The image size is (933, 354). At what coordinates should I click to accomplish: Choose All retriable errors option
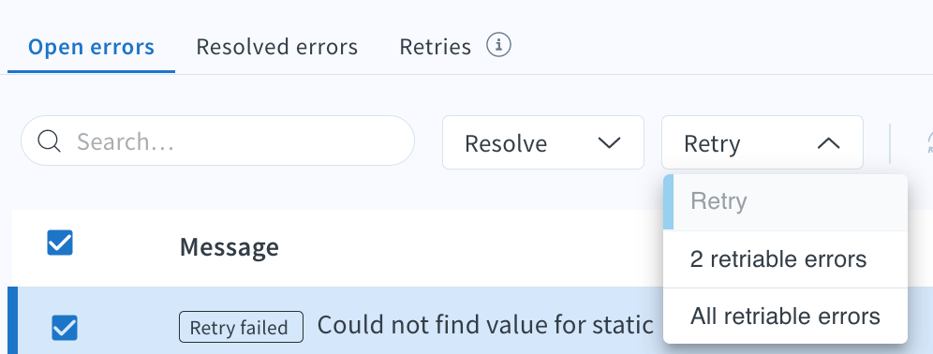[785, 316]
